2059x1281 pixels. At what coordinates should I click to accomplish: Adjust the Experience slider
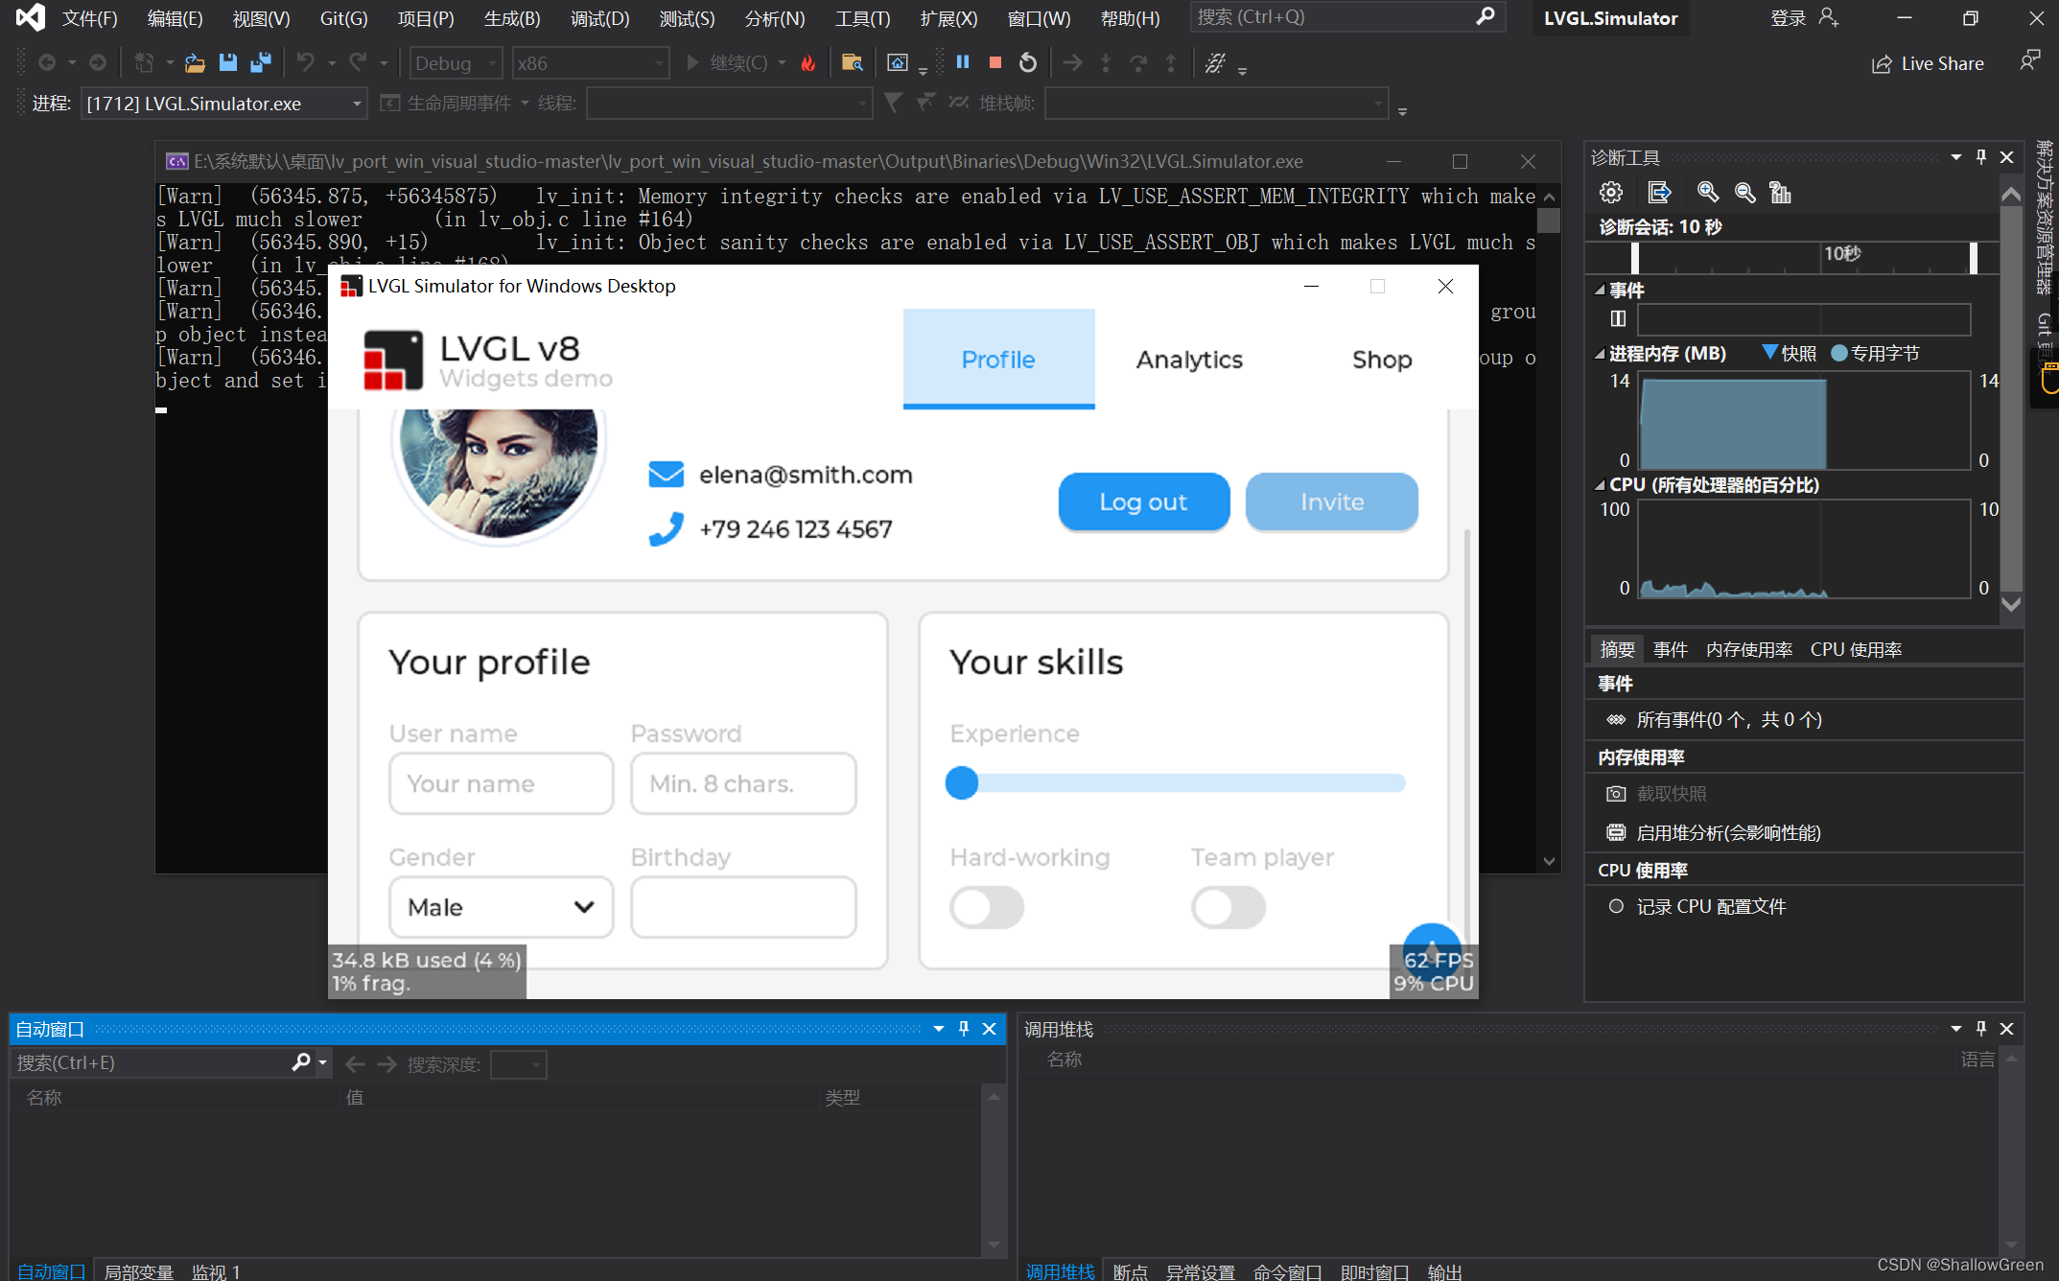tap(961, 782)
